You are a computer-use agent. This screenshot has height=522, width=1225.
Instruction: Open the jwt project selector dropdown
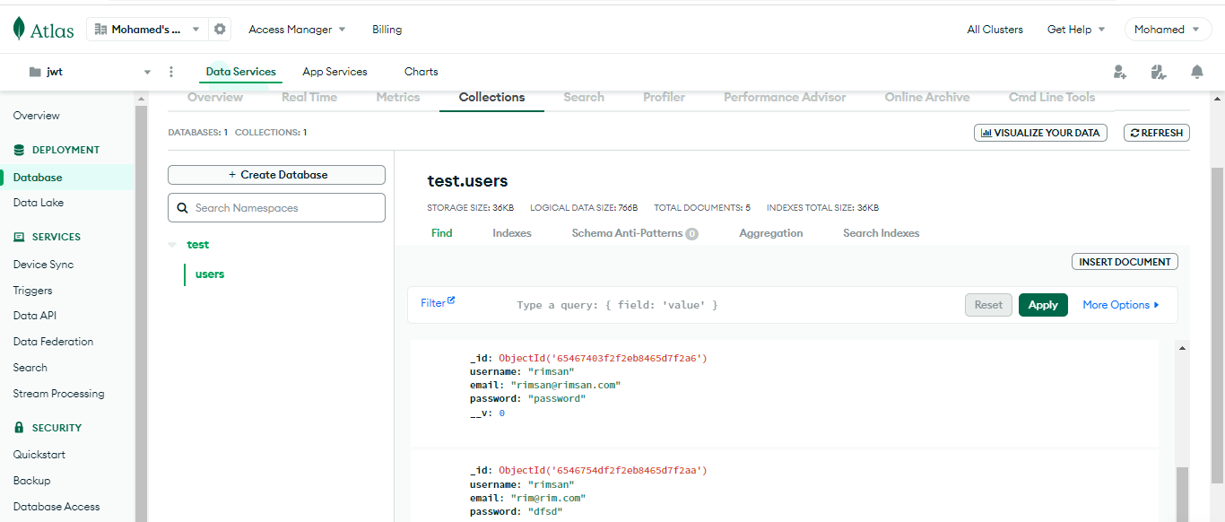point(148,72)
